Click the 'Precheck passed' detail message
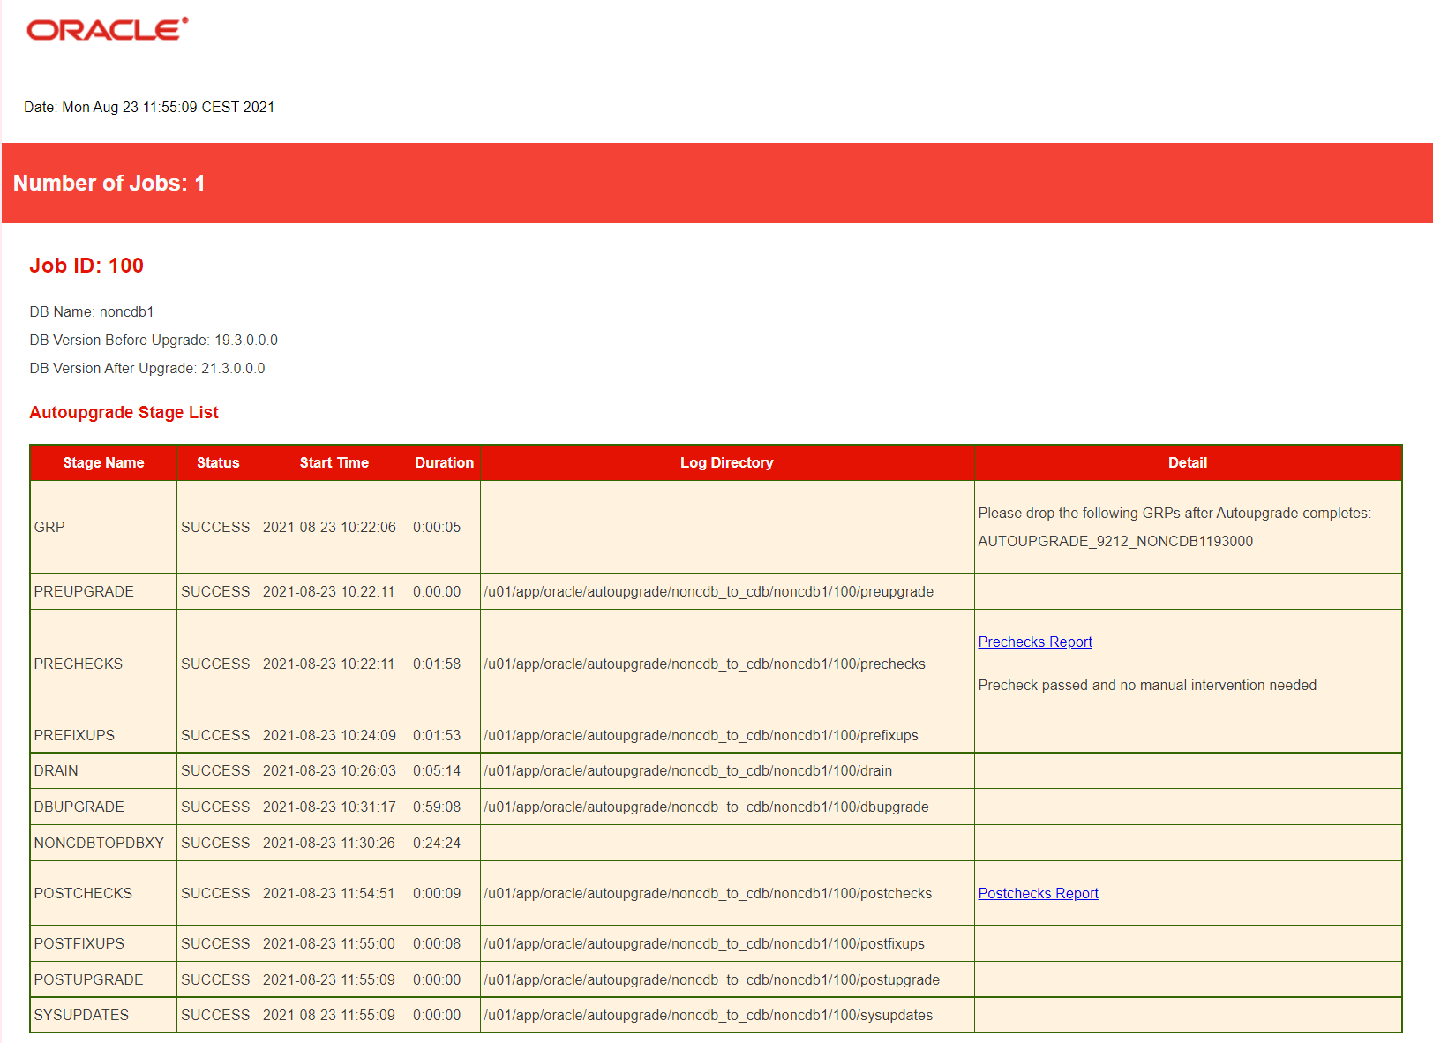This screenshot has width=1433, height=1043. pyautogui.click(x=1147, y=685)
